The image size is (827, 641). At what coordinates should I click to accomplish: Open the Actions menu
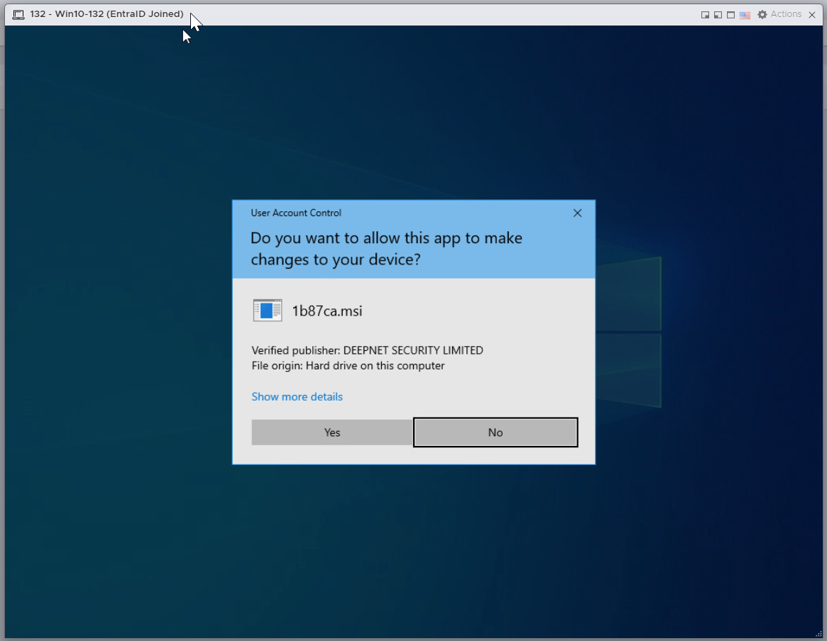tap(786, 14)
